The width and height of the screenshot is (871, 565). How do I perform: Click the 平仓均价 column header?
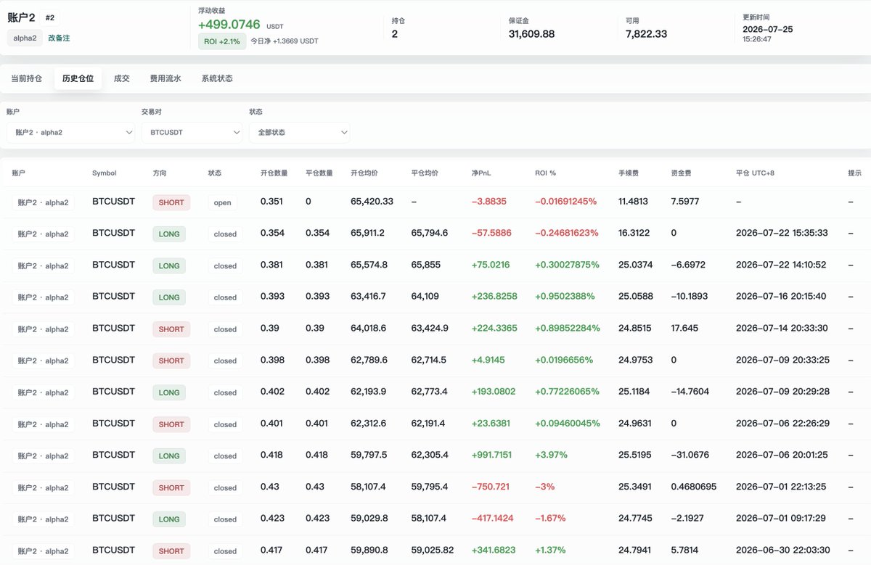[x=425, y=173]
